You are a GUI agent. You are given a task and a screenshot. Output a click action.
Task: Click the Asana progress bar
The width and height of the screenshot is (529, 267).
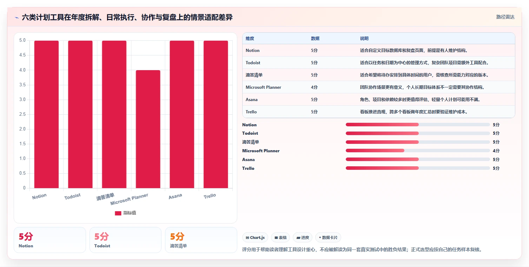tap(418, 159)
